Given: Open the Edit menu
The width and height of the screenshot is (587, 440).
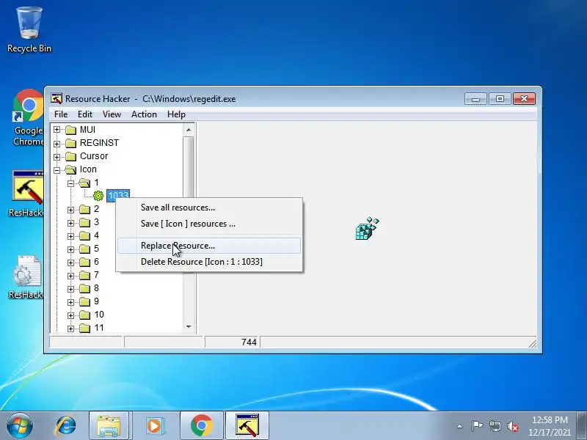Looking at the screenshot, I should (x=85, y=114).
